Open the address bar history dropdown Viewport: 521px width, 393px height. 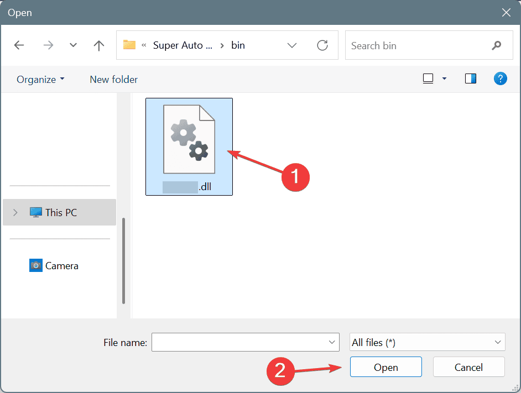click(291, 45)
